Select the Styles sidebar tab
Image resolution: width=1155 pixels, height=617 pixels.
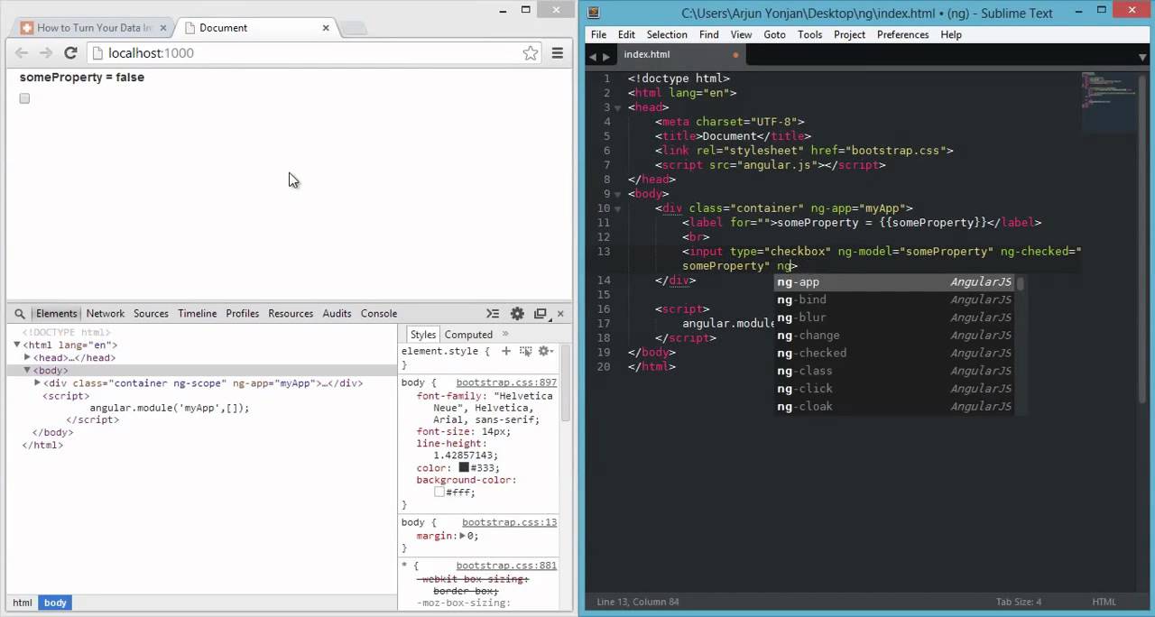pos(423,335)
